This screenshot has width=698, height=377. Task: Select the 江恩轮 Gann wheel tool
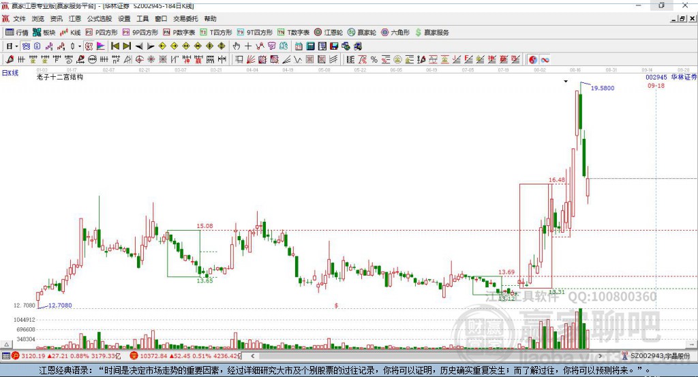pyautogui.click(x=328, y=33)
